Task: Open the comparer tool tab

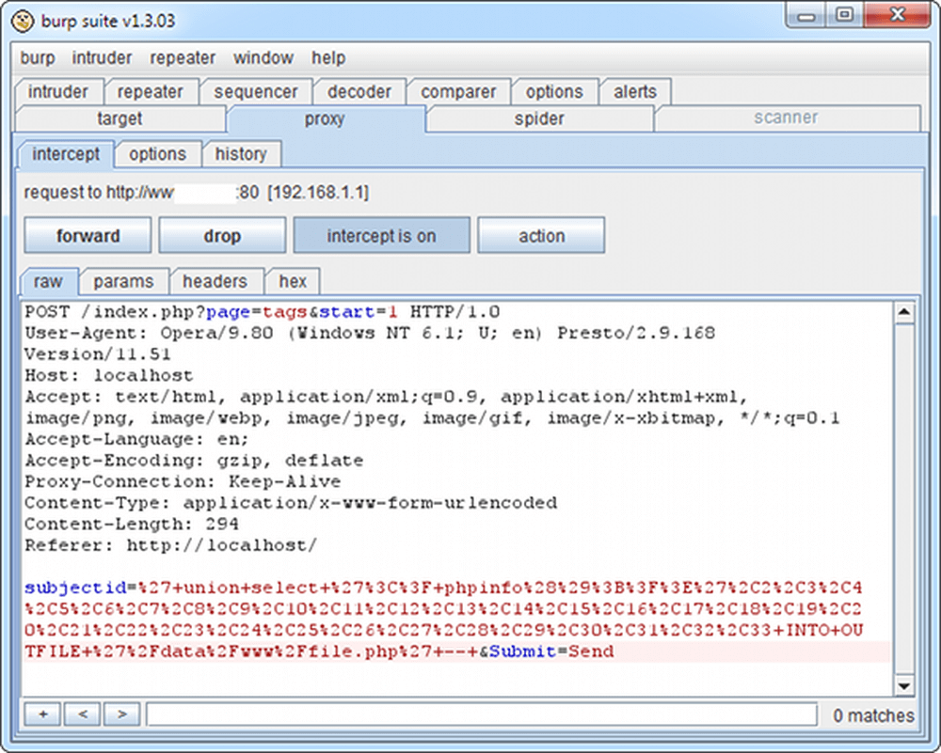Action: tap(458, 91)
